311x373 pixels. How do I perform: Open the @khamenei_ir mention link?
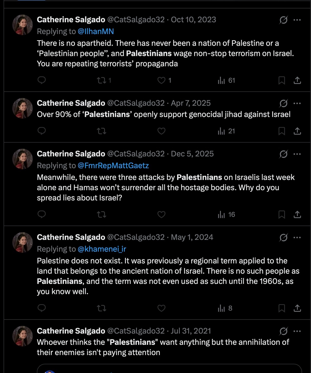coord(102,249)
